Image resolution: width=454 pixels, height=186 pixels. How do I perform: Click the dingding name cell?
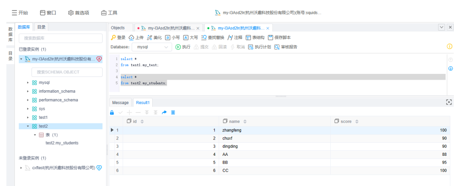point(275,147)
